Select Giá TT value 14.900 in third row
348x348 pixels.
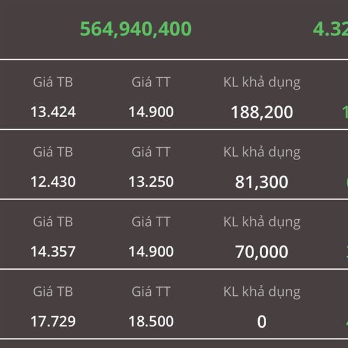tap(151, 252)
